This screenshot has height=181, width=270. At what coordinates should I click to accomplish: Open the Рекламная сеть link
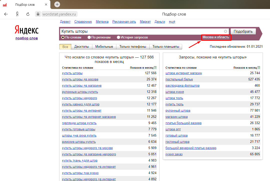coord(124,22)
